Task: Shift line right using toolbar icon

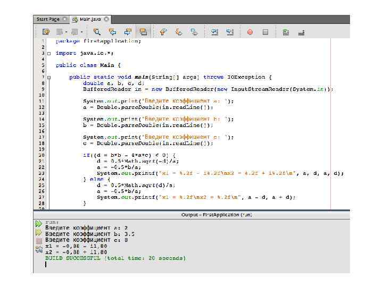Action: coord(230,32)
